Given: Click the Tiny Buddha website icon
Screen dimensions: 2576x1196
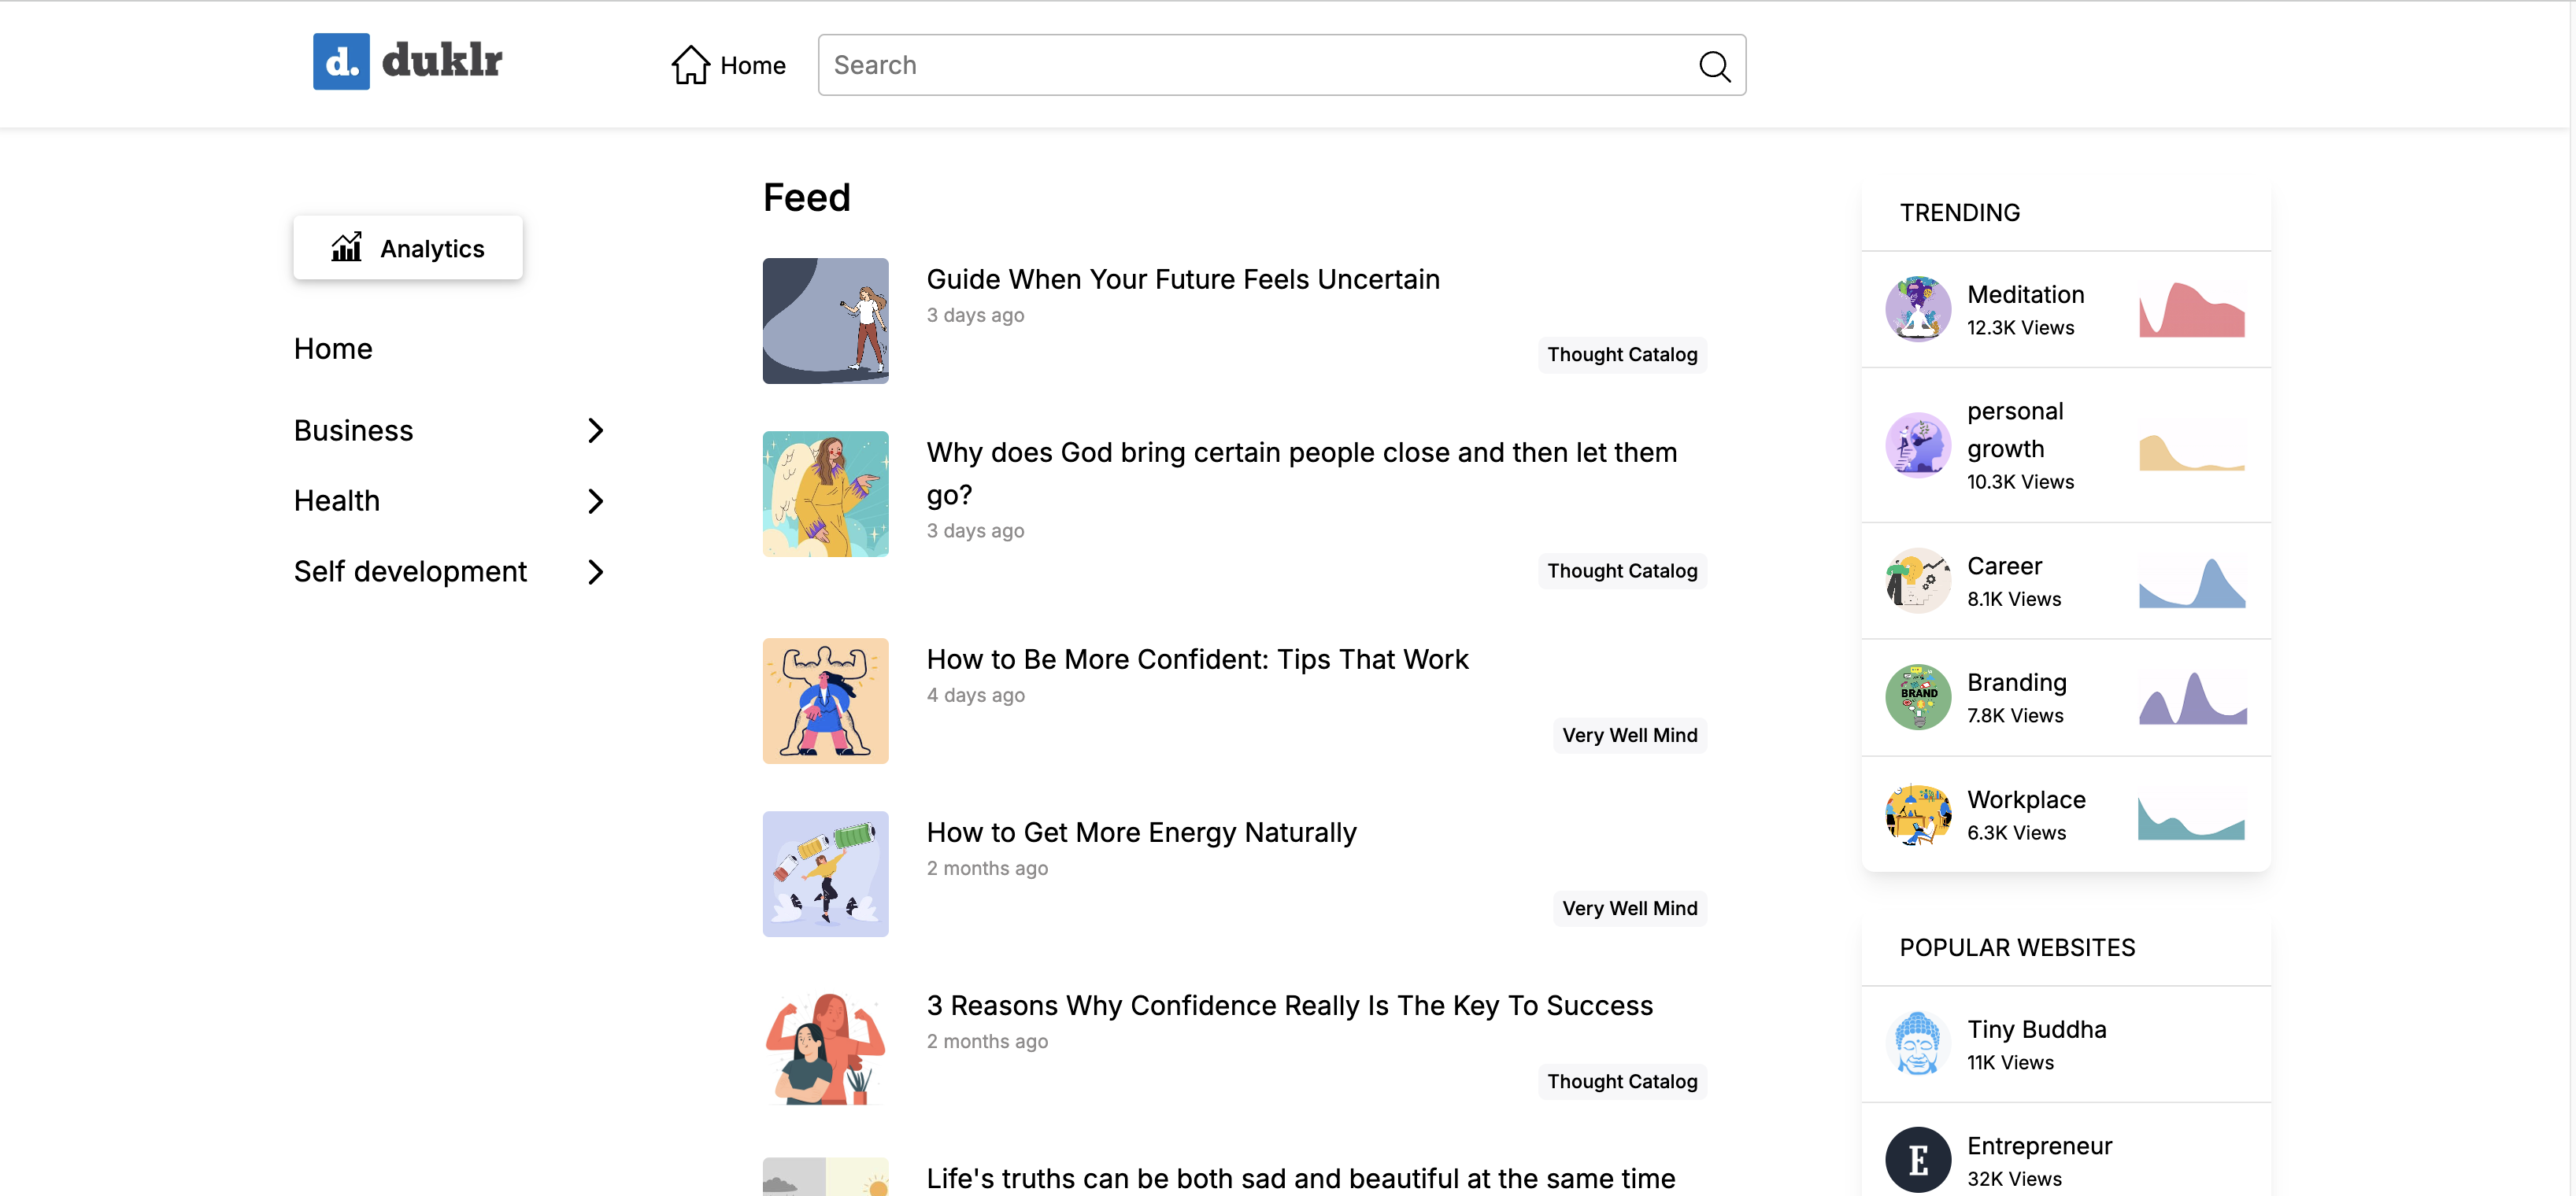Looking at the screenshot, I should (1917, 1044).
